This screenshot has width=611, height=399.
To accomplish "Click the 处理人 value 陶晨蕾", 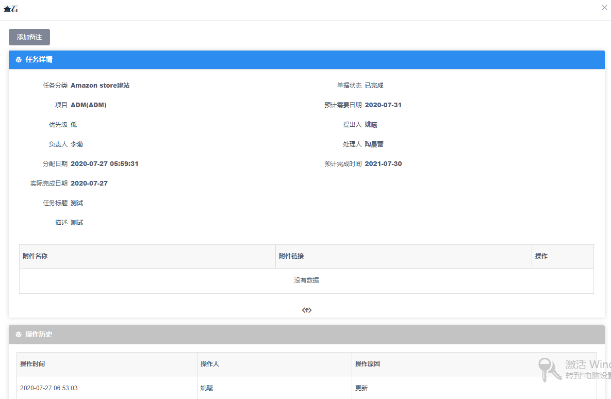I will click(x=374, y=144).
